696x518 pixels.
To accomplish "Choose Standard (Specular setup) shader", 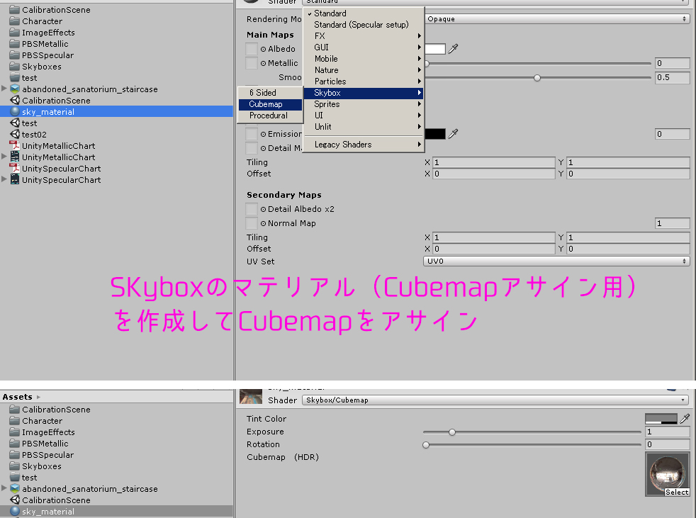I will (x=364, y=25).
